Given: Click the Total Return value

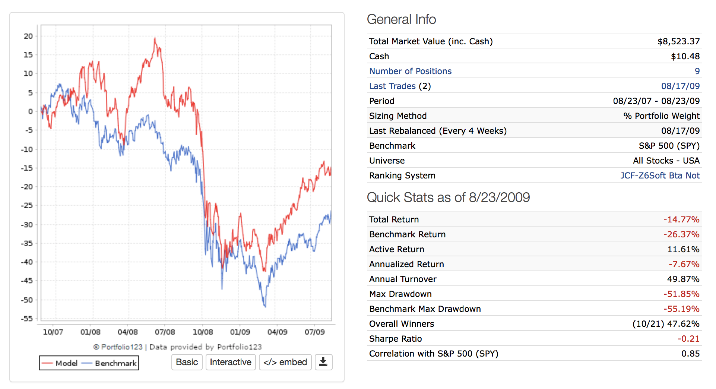Looking at the screenshot, I should [x=681, y=219].
